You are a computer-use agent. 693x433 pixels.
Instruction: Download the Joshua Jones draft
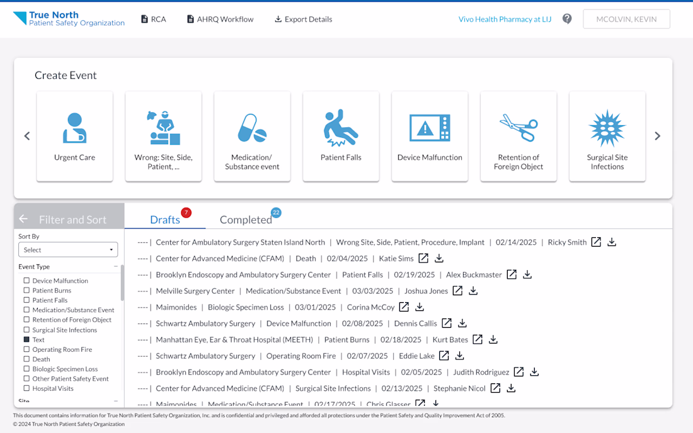pos(473,291)
